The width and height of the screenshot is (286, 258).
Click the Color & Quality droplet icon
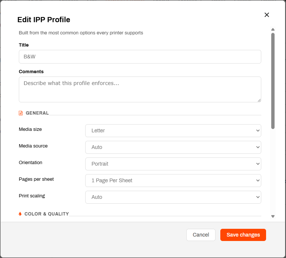click(x=20, y=214)
